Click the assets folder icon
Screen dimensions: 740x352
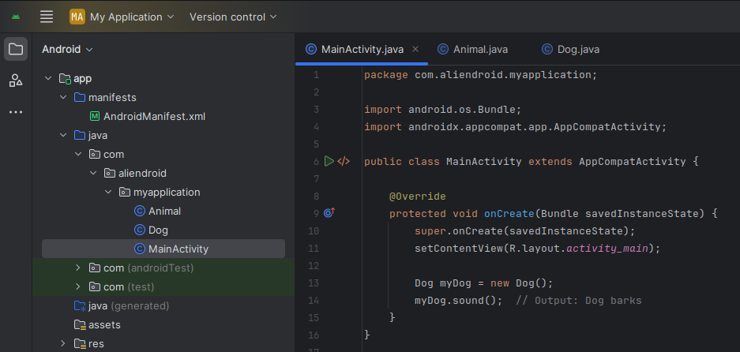pos(80,325)
